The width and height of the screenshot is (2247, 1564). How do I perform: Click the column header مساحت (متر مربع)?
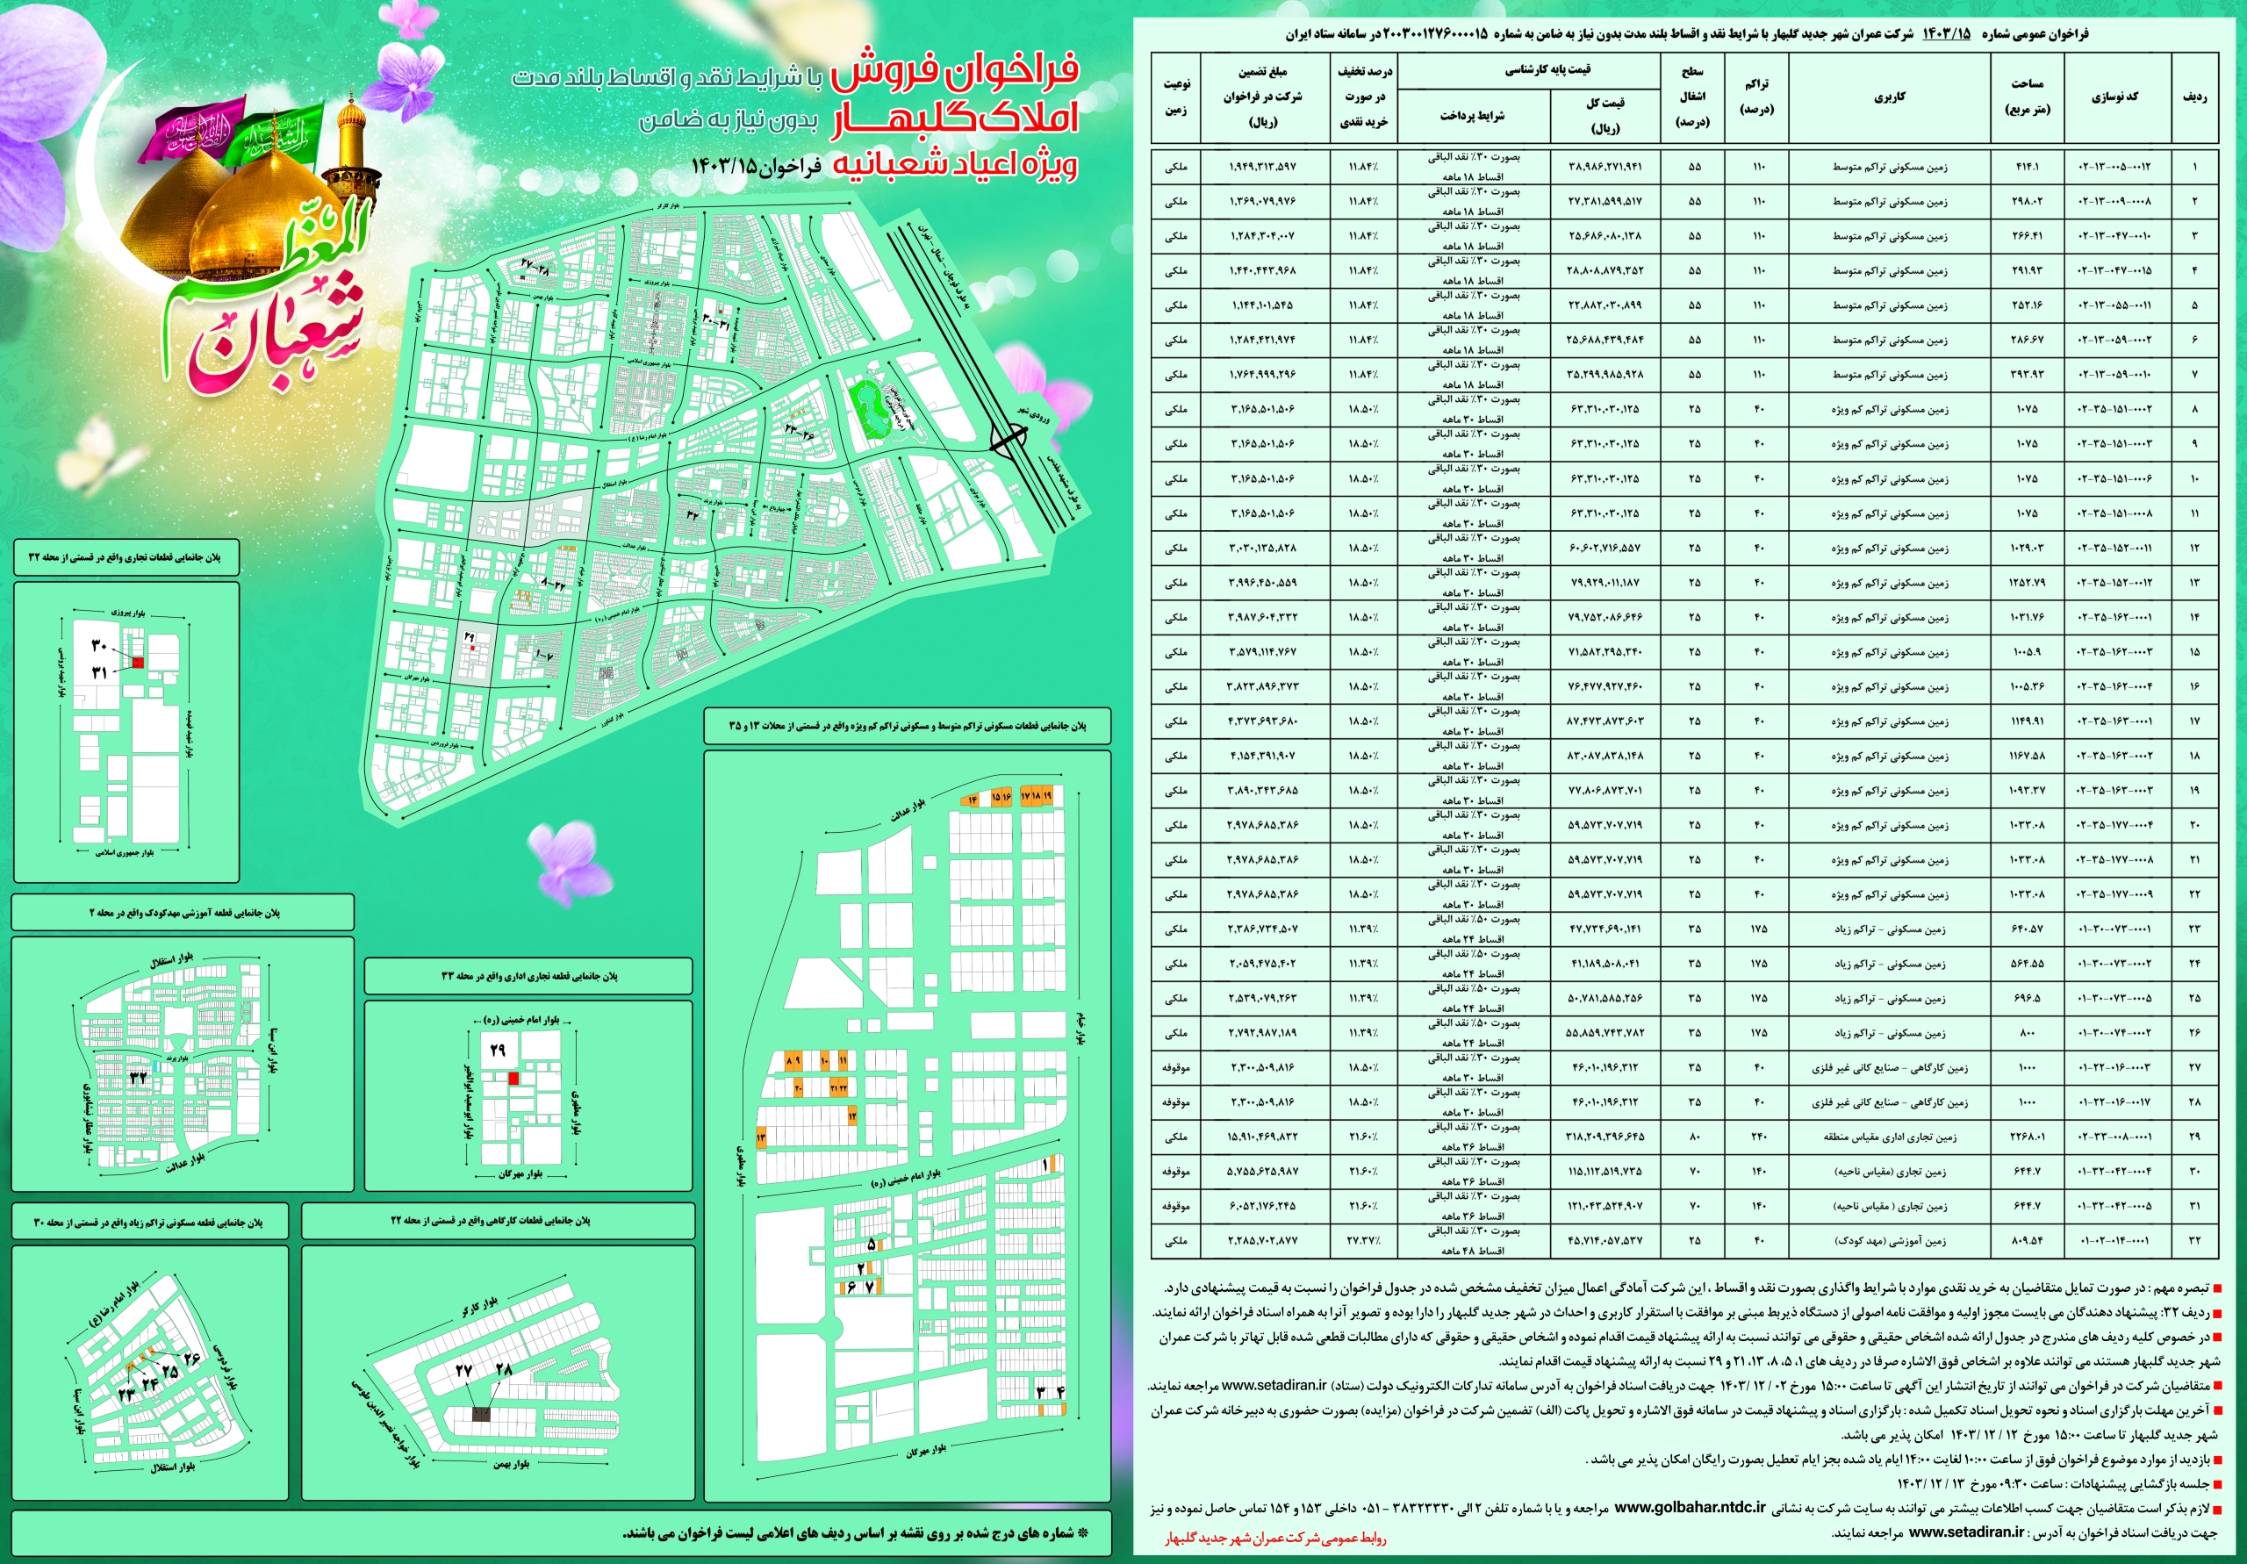[2027, 97]
